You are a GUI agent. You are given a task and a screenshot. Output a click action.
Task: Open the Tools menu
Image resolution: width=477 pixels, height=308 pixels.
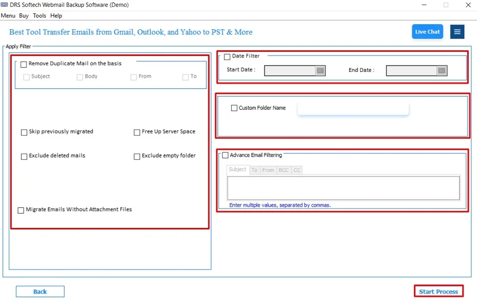tap(40, 15)
